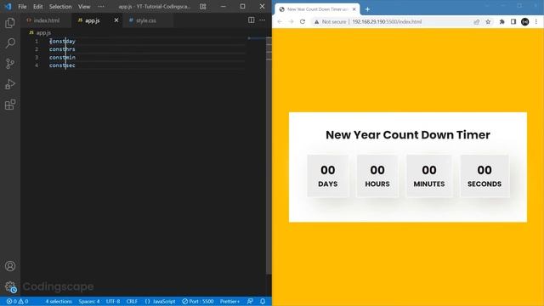
Task: Expand the hidden menu items ellipsis
Action: coord(101,6)
